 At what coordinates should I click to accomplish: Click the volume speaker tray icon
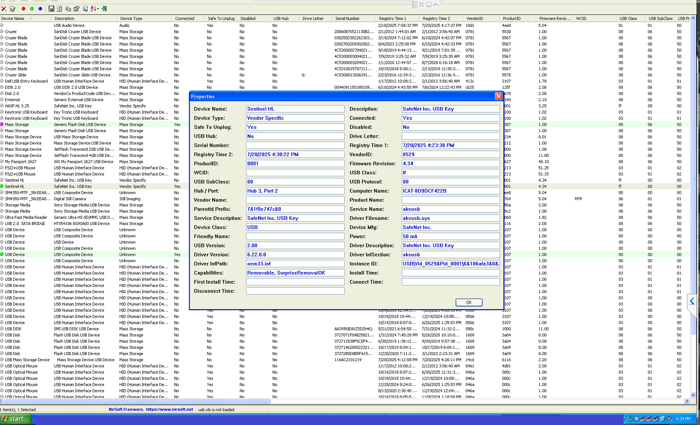(669, 419)
